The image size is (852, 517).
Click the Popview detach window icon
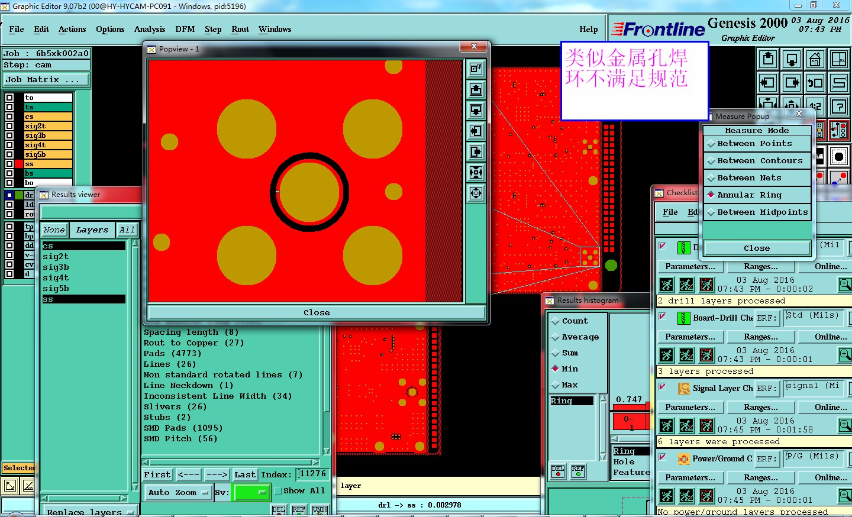pos(476,69)
